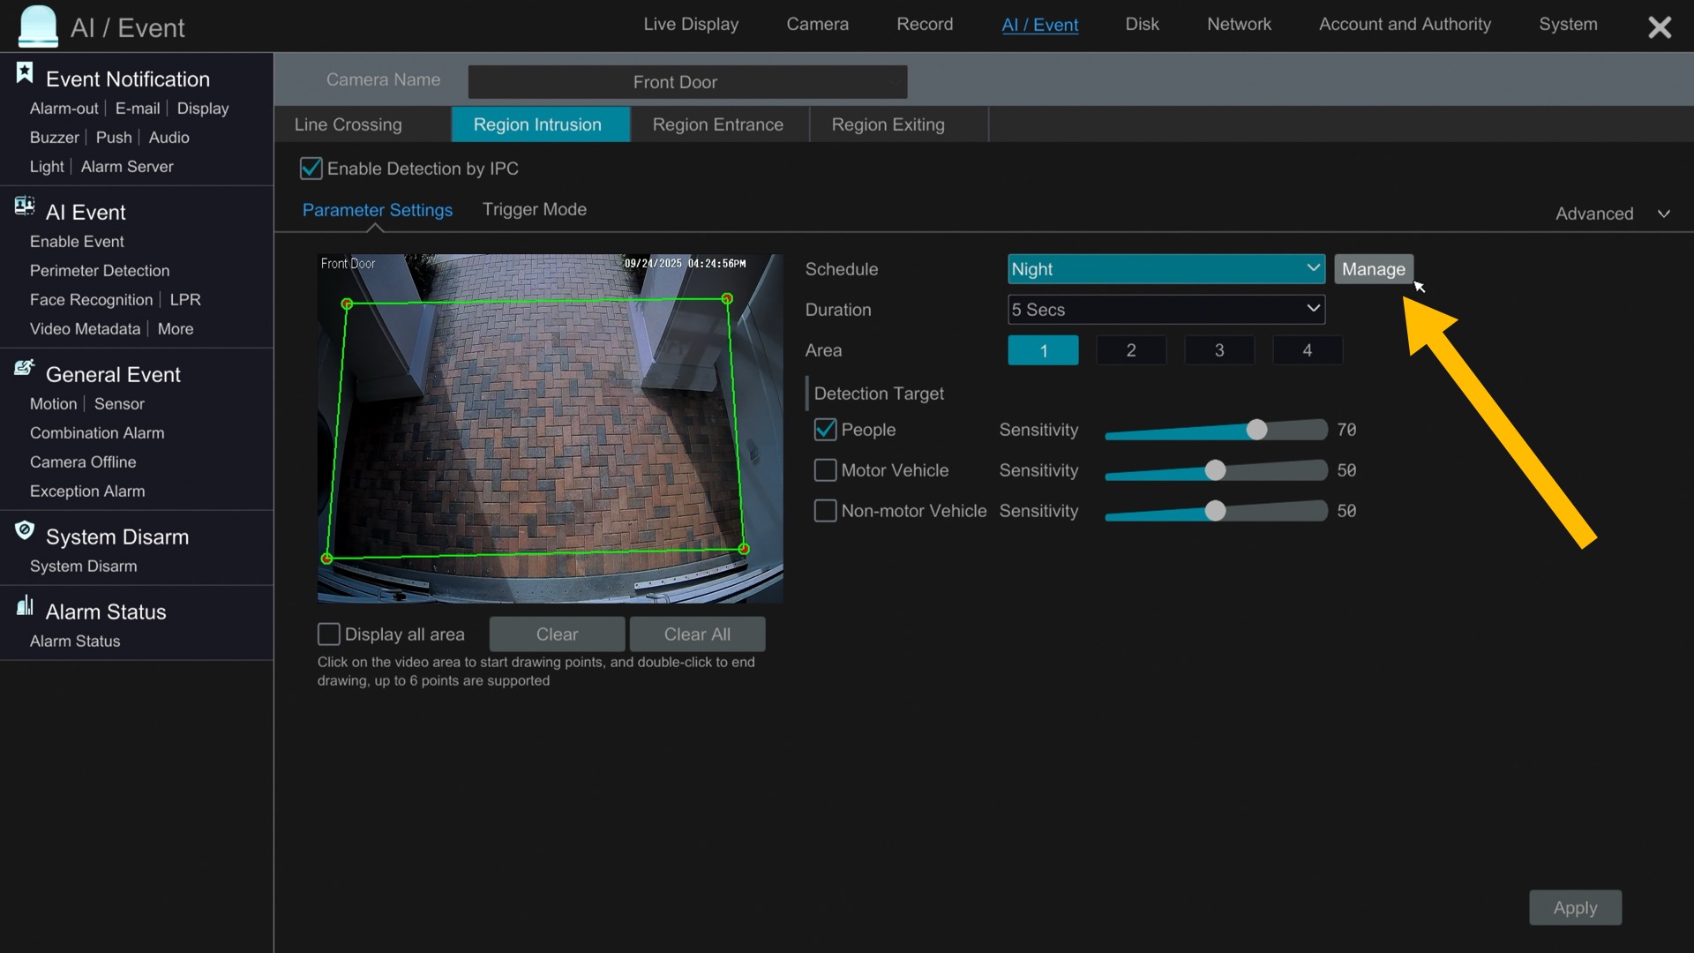Open Sensor event settings
Screen dimensions: 1694x953
(x=119, y=404)
